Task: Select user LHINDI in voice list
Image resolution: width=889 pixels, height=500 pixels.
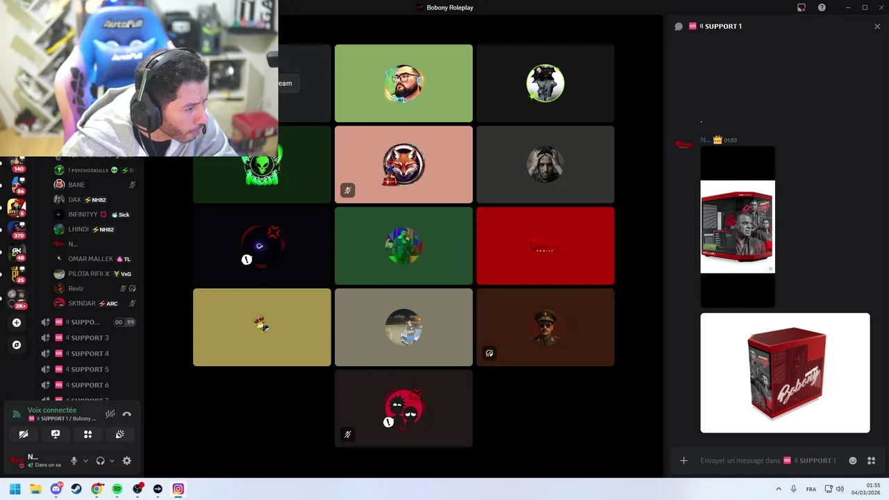Action: click(x=94, y=229)
